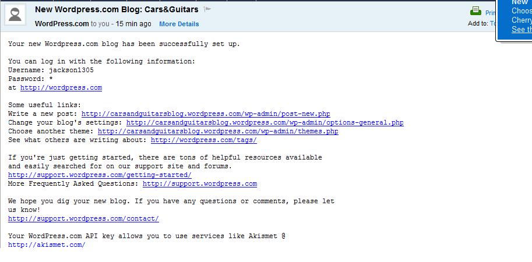Open the Print link

click(x=490, y=13)
